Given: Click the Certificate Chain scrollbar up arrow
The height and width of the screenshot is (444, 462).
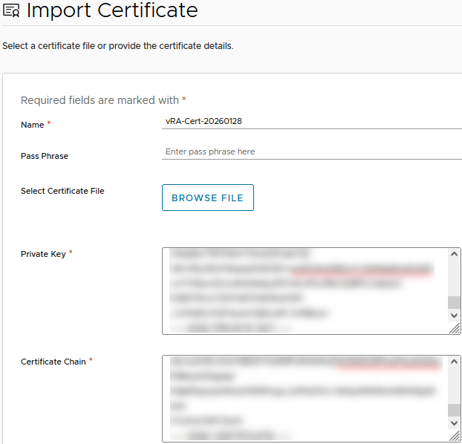Looking at the screenshot, I should 454,362.
